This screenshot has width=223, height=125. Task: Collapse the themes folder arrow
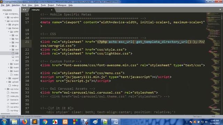coord(7,28)
